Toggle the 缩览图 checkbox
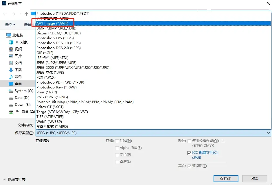This screenshot has height=185, width=272. (x=190, y=166)
